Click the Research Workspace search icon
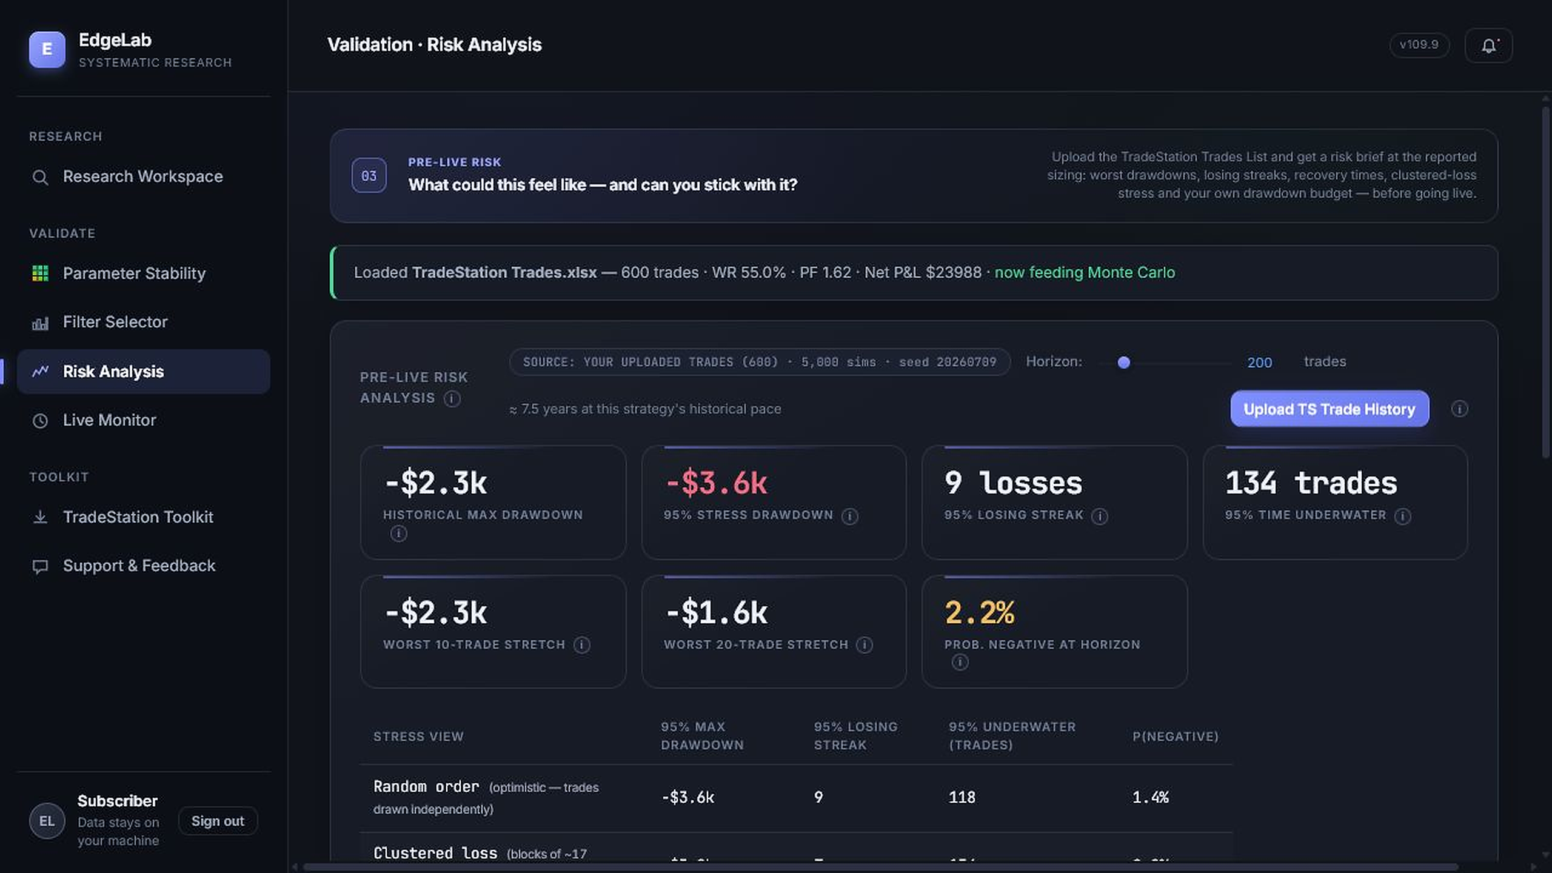Screen dimensions: 1552x873 coord(40,177)
